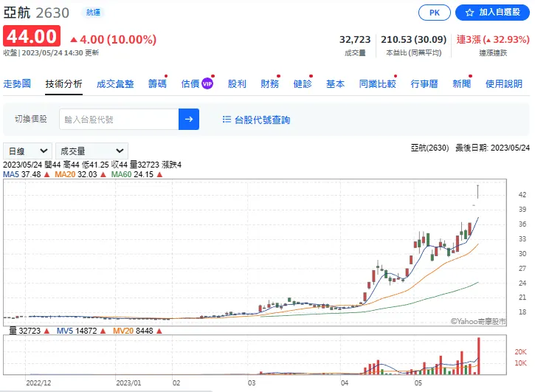The width and height of the screenshot is (535, 392).
Task: Open the 台股代號查詢 link
Action: point(262,120)
